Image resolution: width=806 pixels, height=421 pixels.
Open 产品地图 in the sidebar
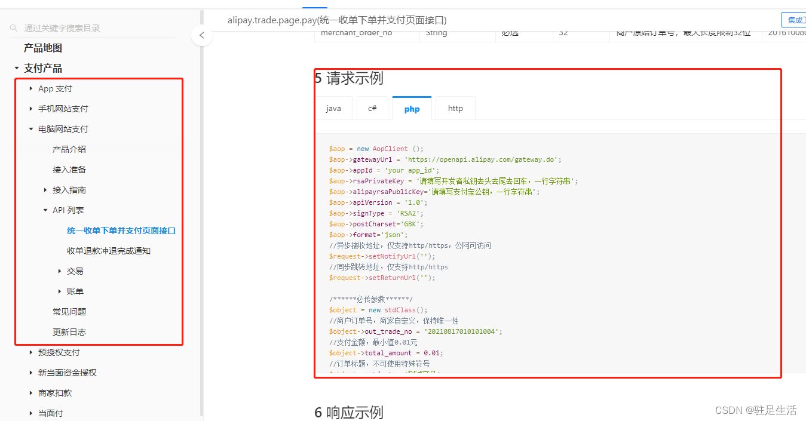click(43, 48)
